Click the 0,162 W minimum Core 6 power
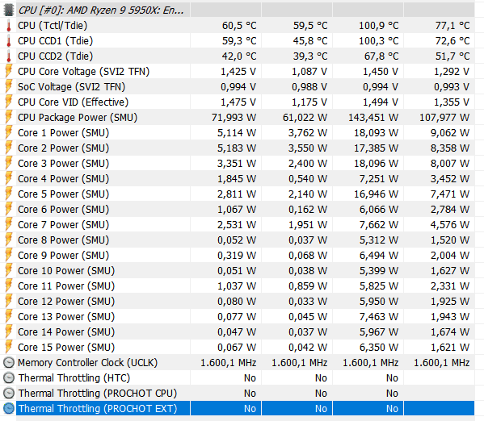Viewport: 484px width, 421px height. [x=308, y=209]
